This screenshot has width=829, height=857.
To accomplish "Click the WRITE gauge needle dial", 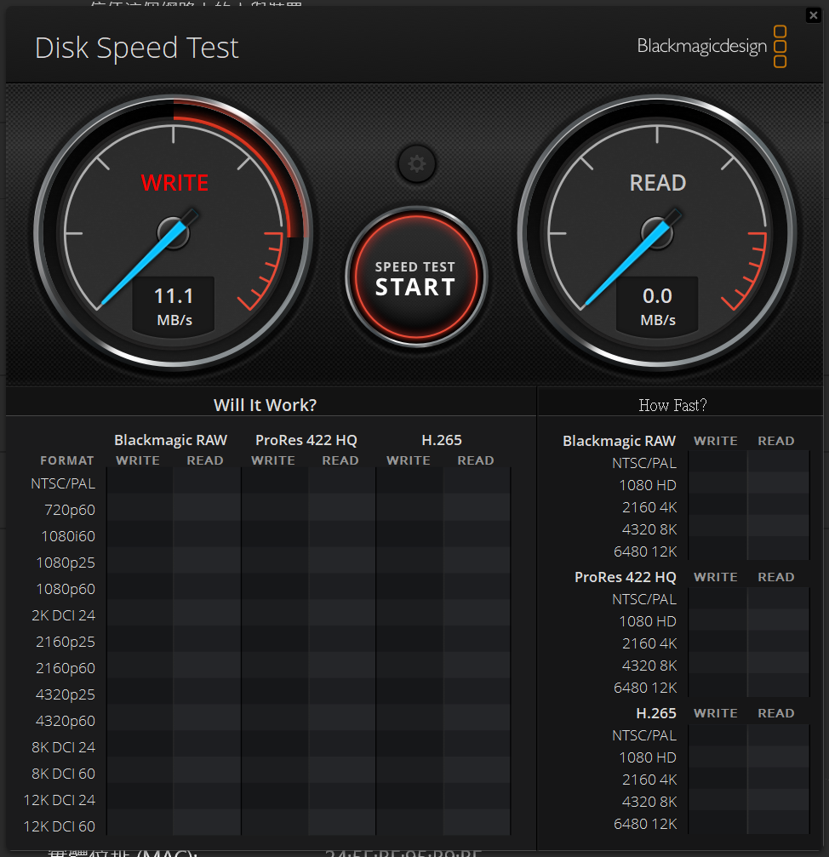I will [x=174, y=232].
